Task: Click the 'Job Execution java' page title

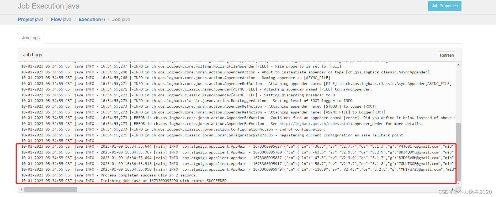Action: pyautogui.click(x=49, y=6)
